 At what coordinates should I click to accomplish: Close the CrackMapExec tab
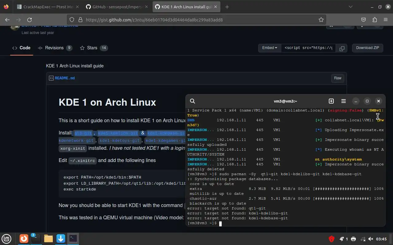[77, 7]
